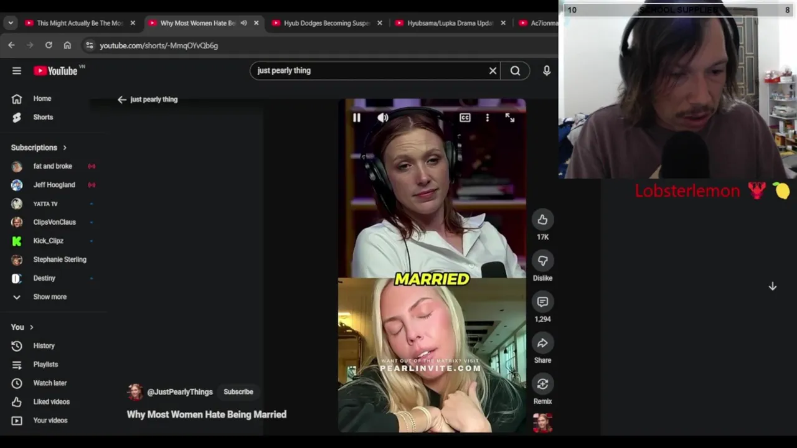The width and height of the screenshot is (797, 448).
Task: Close the Hyub Dodges Becoming Suspe tab
Action: [x=380, y=23]
